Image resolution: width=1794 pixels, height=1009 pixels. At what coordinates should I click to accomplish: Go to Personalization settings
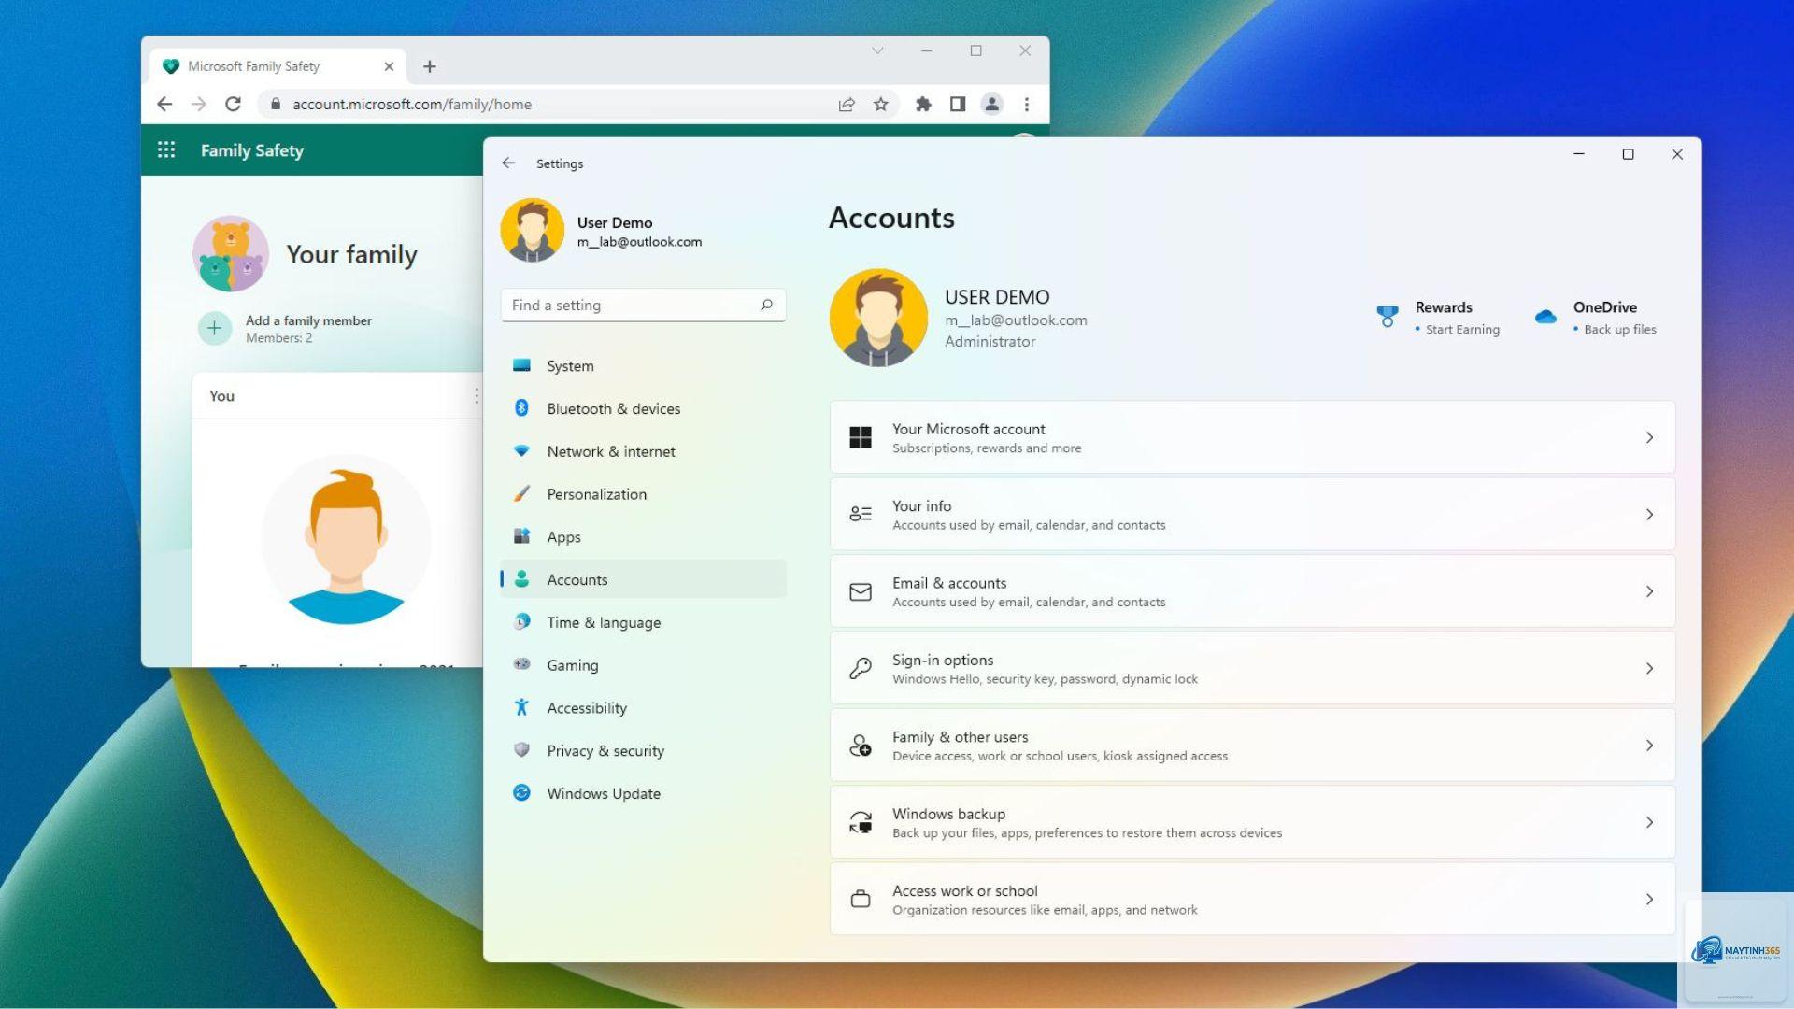[x=643, y=494]
